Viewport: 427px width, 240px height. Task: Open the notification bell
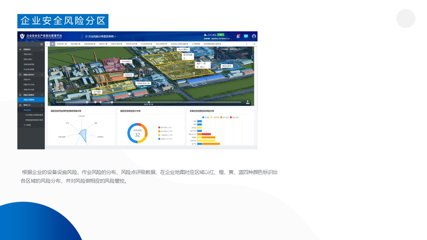(238, 36)
